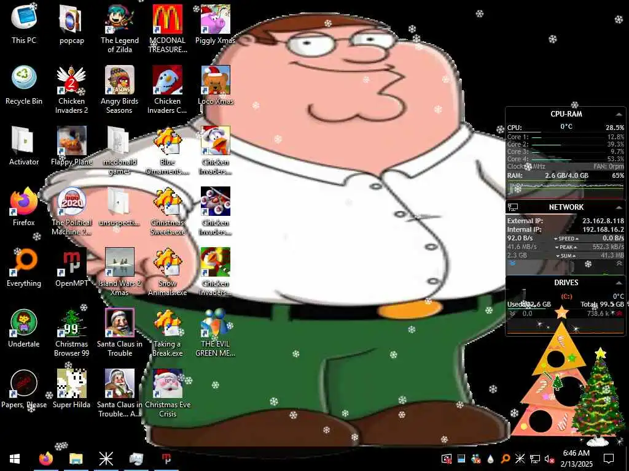This screenshot has height=471, width=629.
Task: Click the (C:) drive label in Drives
Action: [x=566, y=296]
